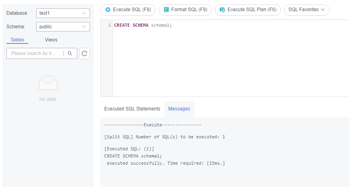Refresh the table list with circular arrow
Viewport: 349px width, 187px height.
point(84,53)
